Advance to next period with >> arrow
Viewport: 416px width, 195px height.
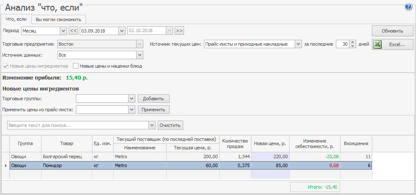click(x=179, y=30)
